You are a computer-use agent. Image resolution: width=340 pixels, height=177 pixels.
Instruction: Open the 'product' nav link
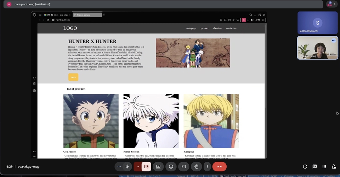coord(204,28)
